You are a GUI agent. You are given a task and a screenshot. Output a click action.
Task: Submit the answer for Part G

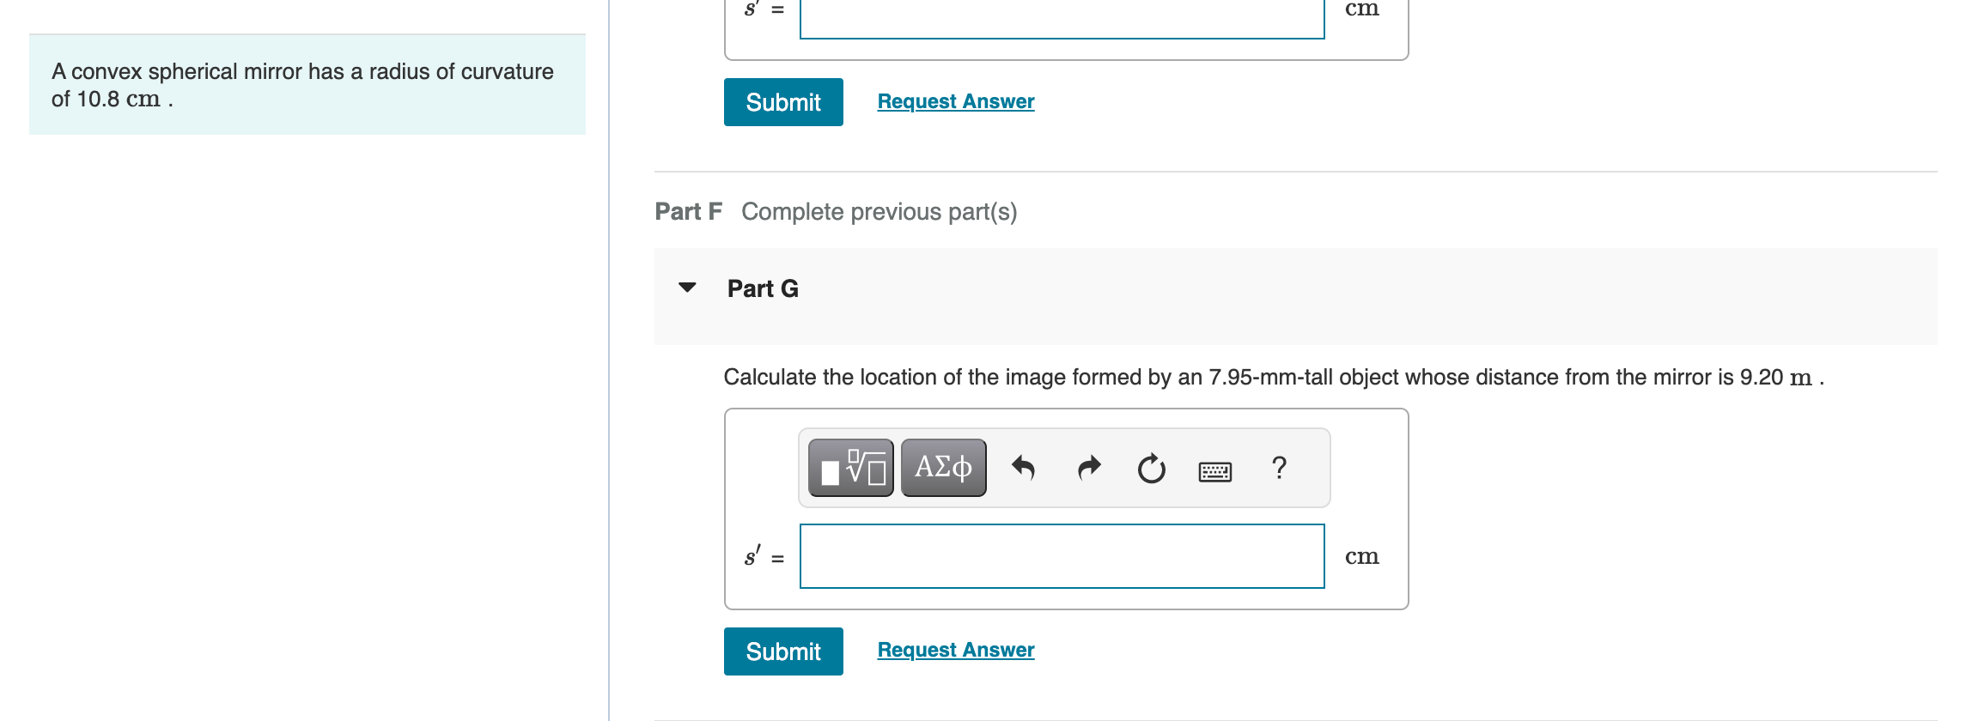782,651
